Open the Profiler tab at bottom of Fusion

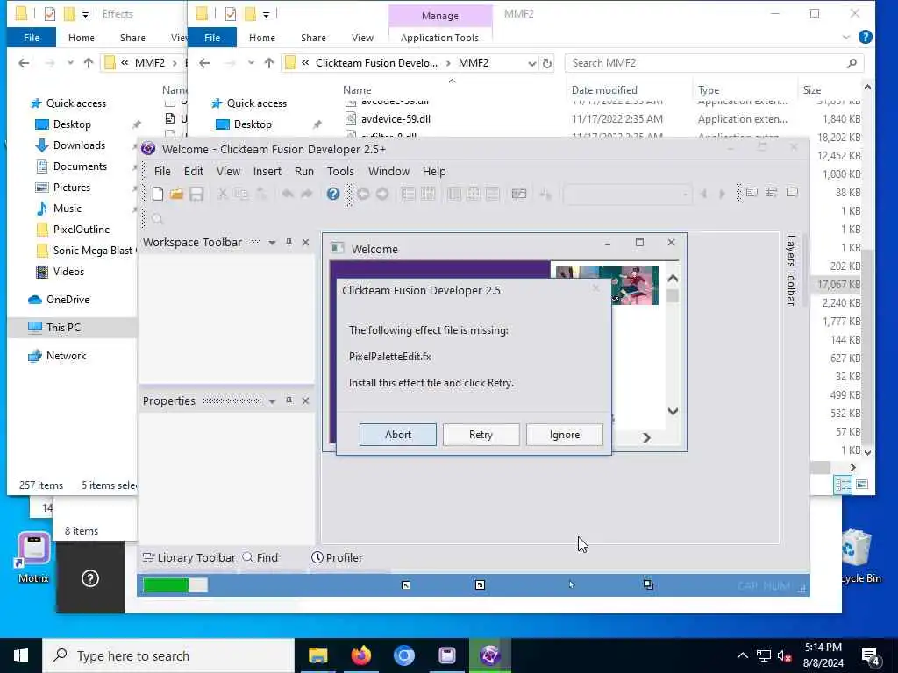338,557
